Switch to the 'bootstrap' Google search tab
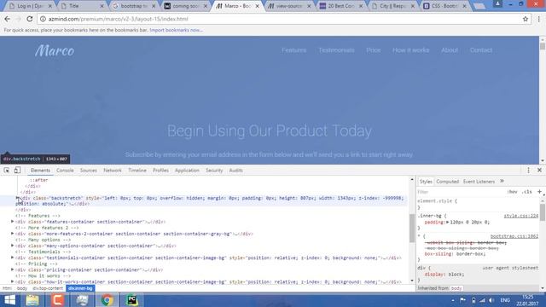Viewport: 546px width, 307px height. (134, 6)
